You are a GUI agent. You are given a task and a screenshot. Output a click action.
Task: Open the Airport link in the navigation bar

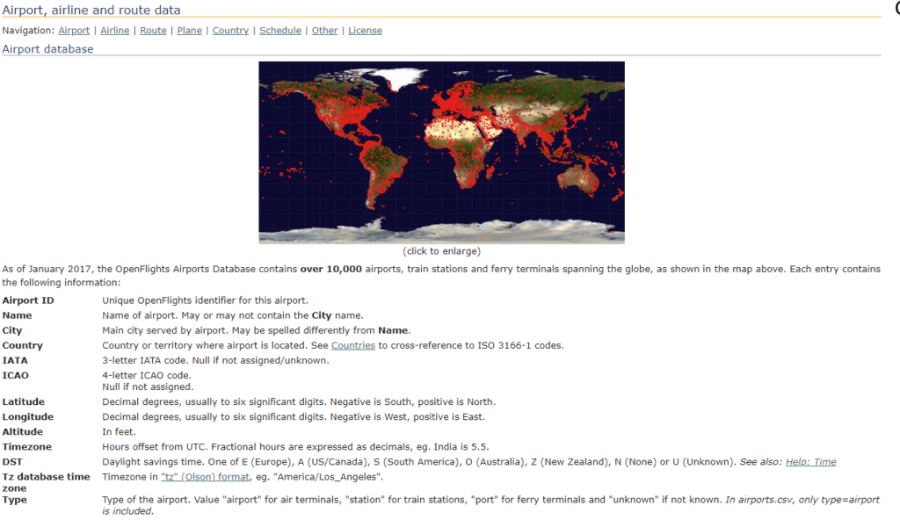(x=74, y=30)
